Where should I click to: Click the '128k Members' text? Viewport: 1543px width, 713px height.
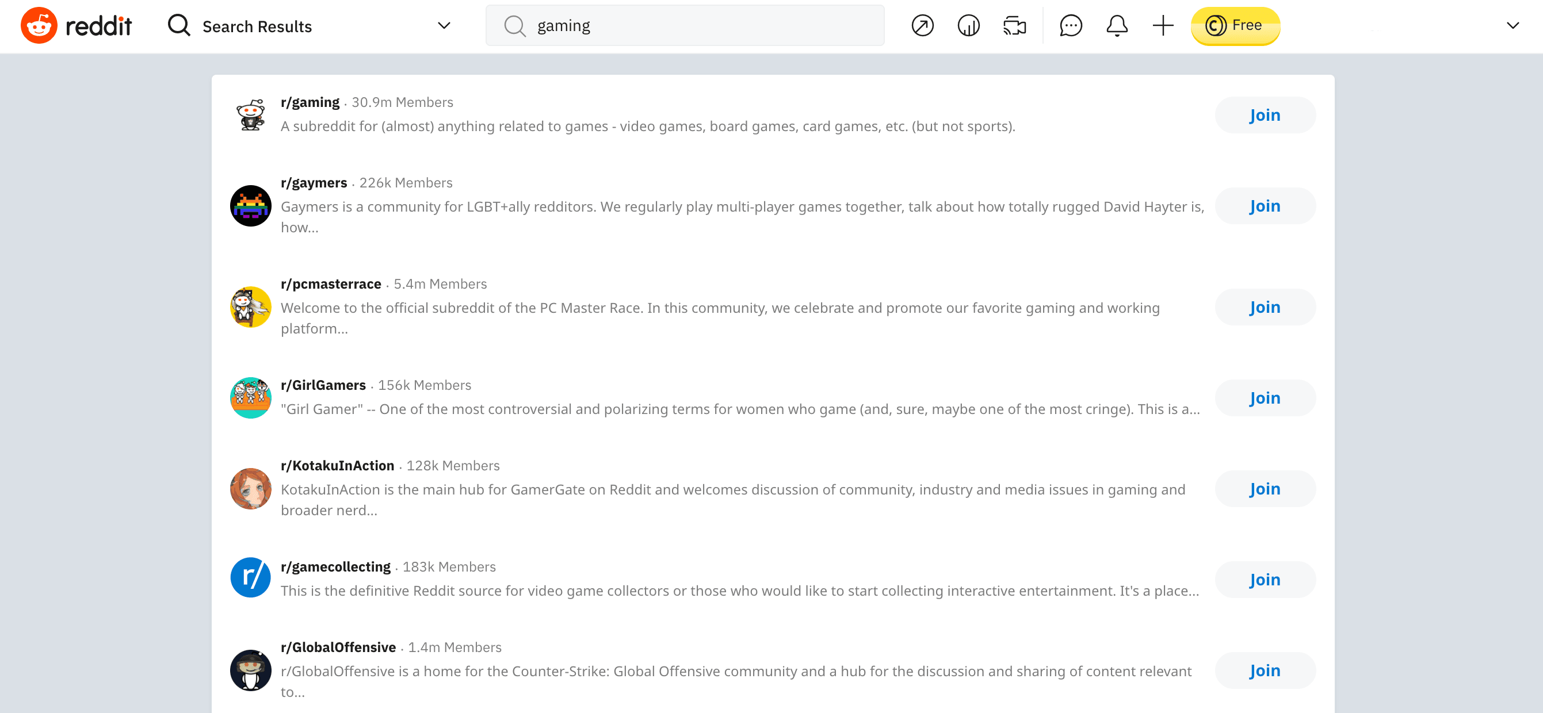click(x=453, y=466)
